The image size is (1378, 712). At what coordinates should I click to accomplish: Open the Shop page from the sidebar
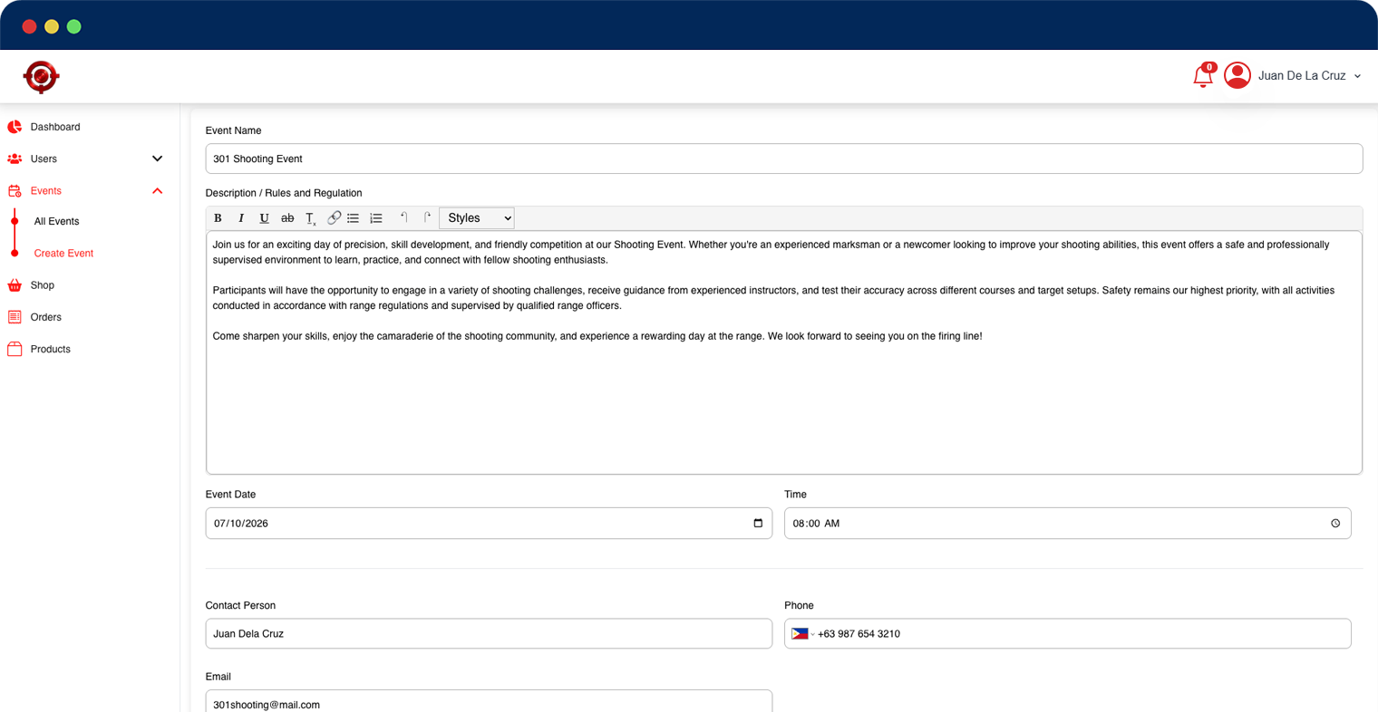click(43, 285)
